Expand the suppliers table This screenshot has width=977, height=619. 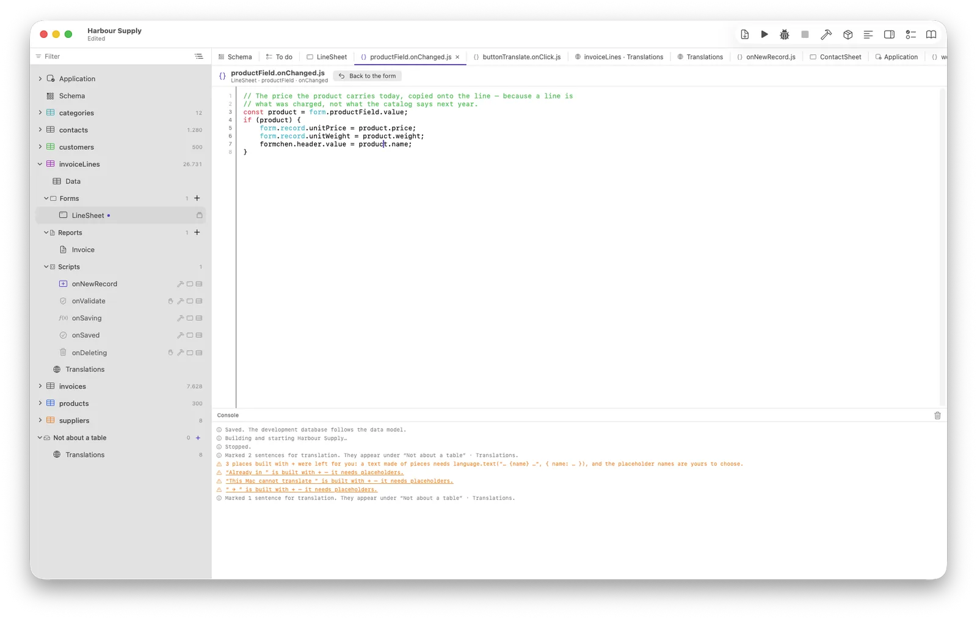click(x=40, y=420)
